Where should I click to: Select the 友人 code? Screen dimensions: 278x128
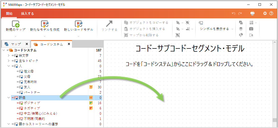27,87
